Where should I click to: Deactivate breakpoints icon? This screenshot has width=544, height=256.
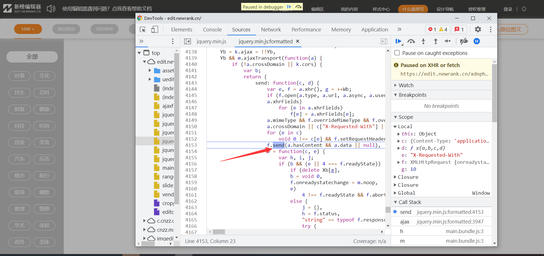click(x=464, y=42)
